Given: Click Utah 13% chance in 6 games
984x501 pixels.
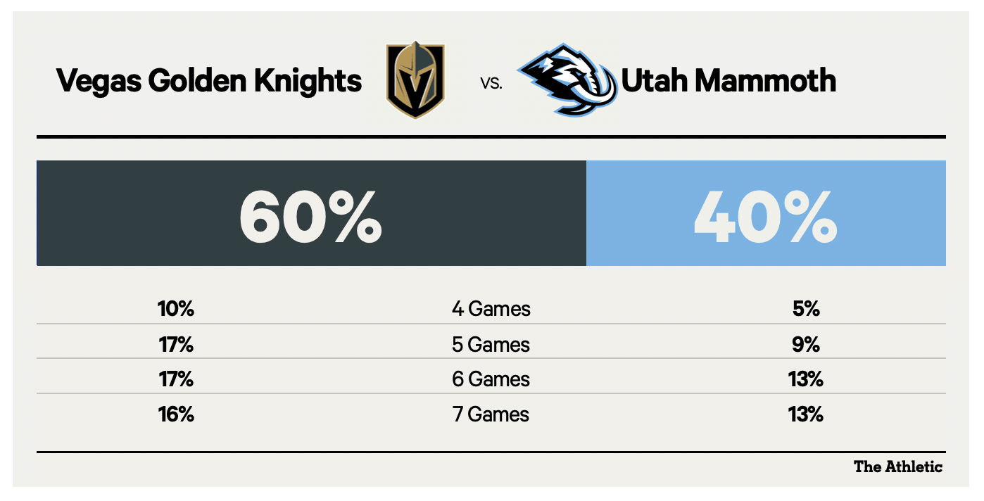Looking at the screenshot, I should point(805,379).
